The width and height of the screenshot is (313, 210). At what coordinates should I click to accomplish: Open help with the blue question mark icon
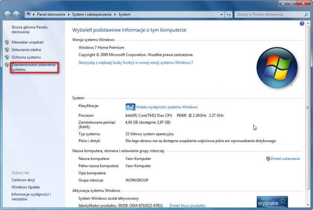click(301, 23)
